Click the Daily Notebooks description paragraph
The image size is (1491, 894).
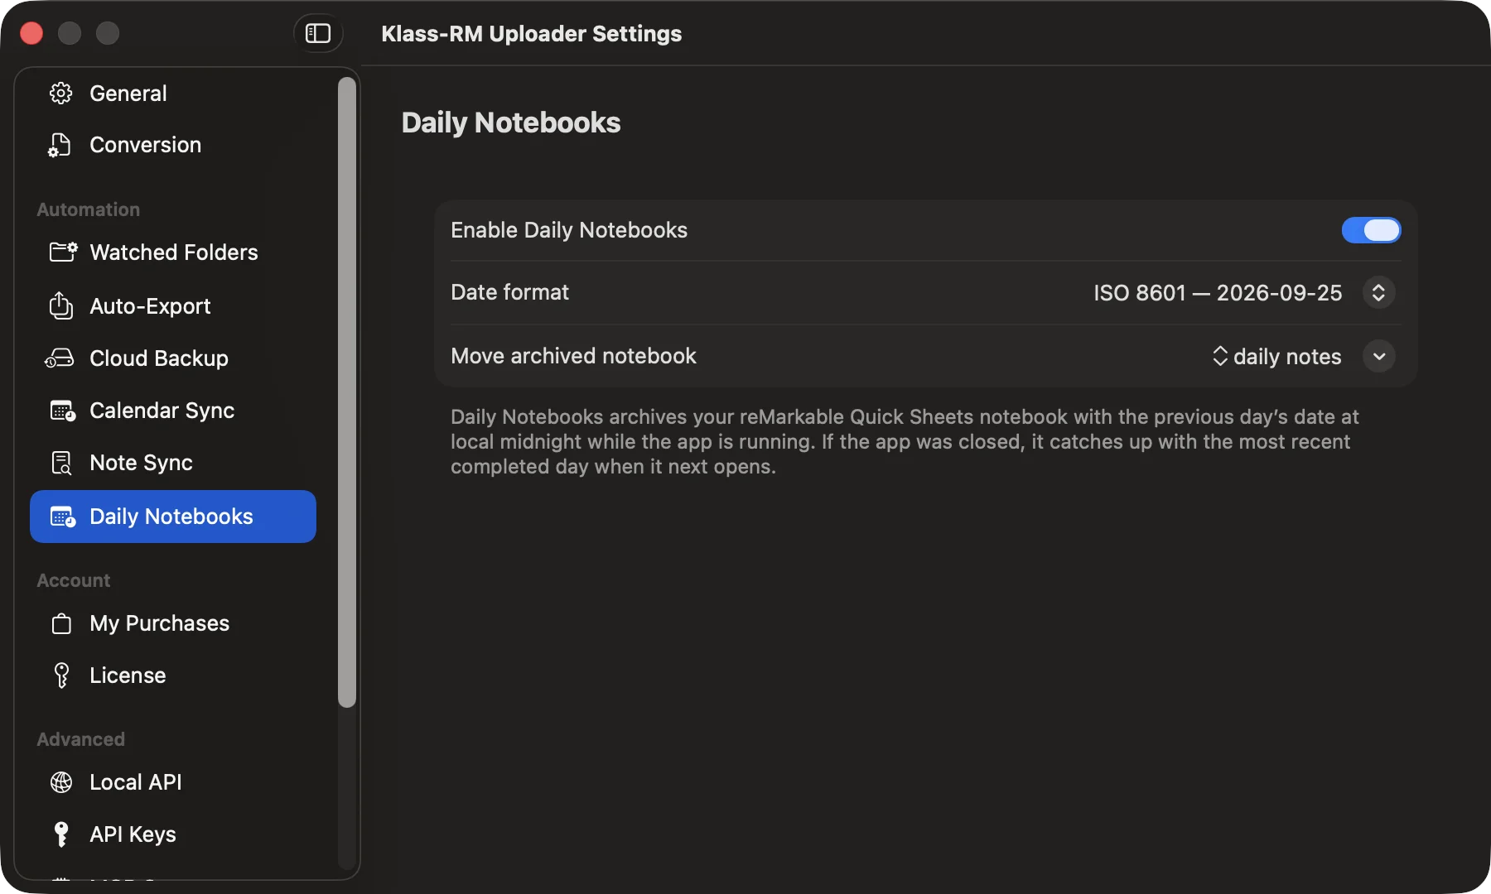[x=905, y=442]
